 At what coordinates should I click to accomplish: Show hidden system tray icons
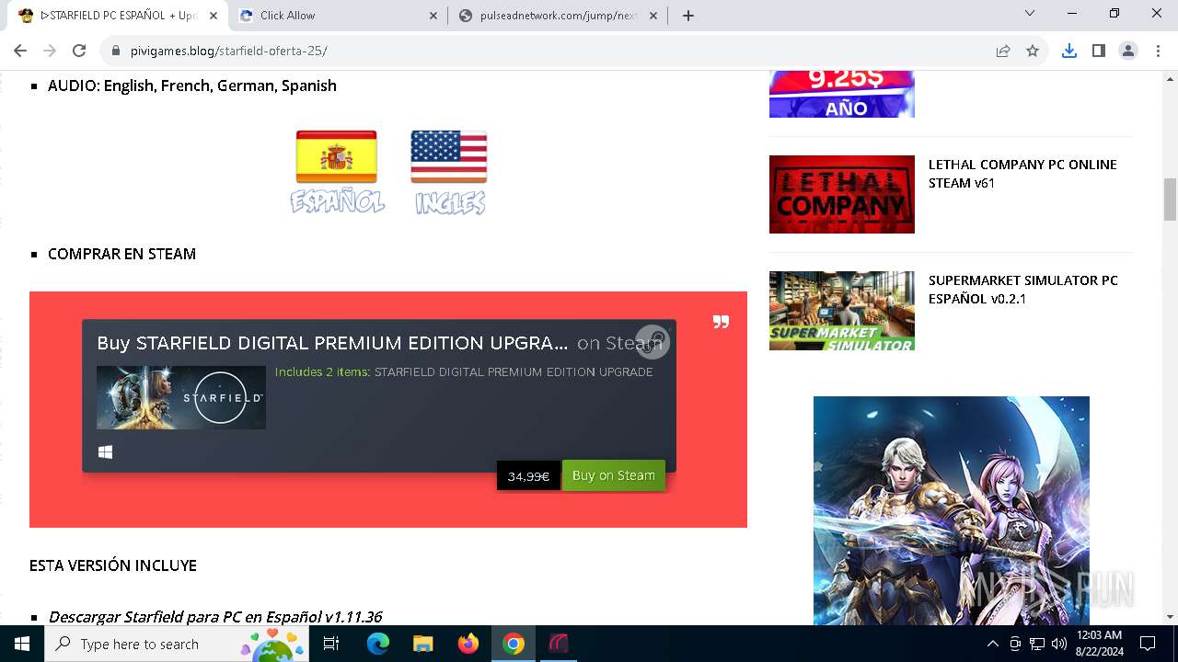[x=992, y=644]
